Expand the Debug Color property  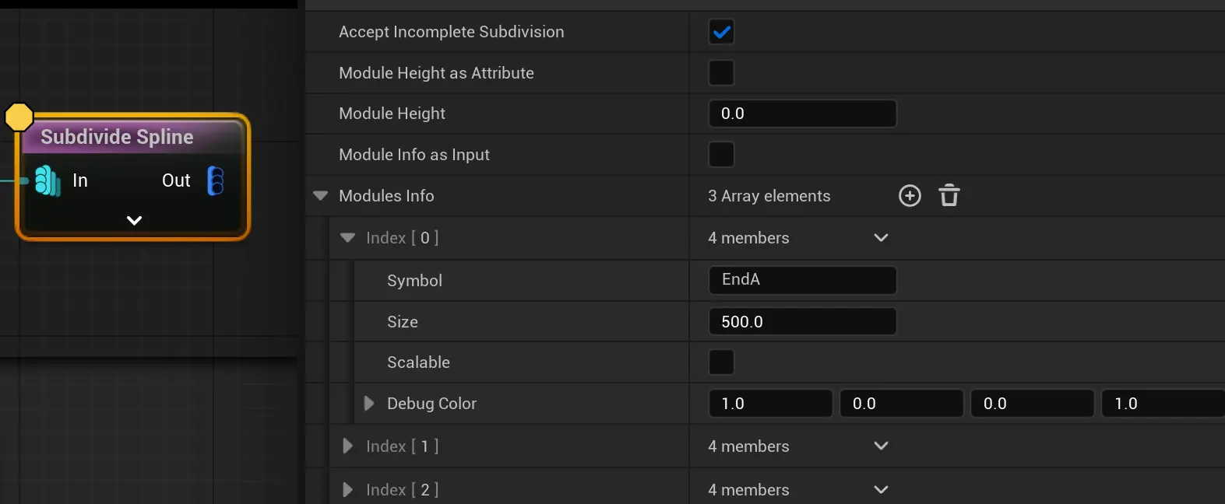(x=369, y=404)
